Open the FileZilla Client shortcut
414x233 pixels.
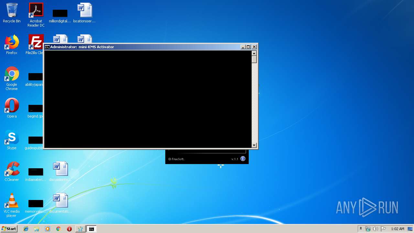point(35,45)
